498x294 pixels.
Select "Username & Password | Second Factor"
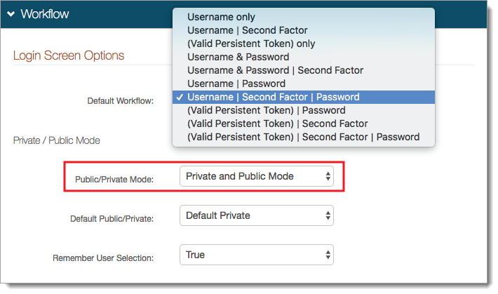(275, 70)
